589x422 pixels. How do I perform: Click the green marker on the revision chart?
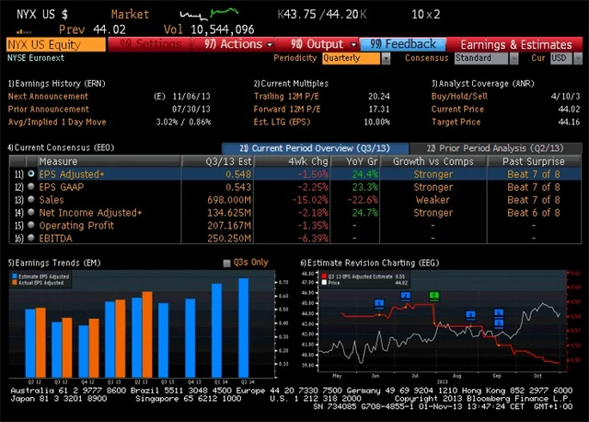pos(434,296)
